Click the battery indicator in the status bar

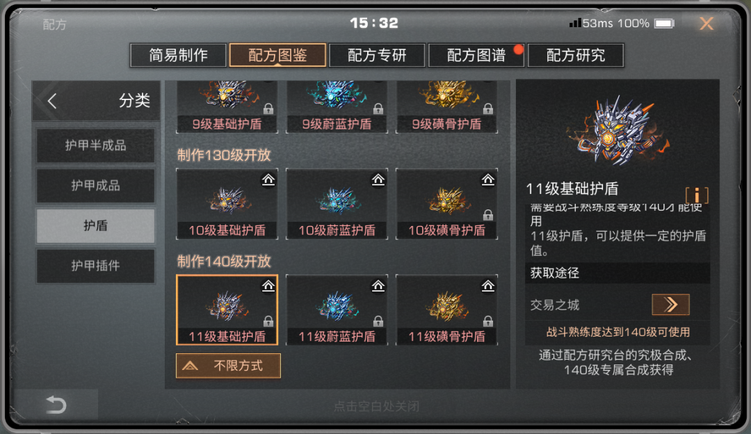(664, 24)
